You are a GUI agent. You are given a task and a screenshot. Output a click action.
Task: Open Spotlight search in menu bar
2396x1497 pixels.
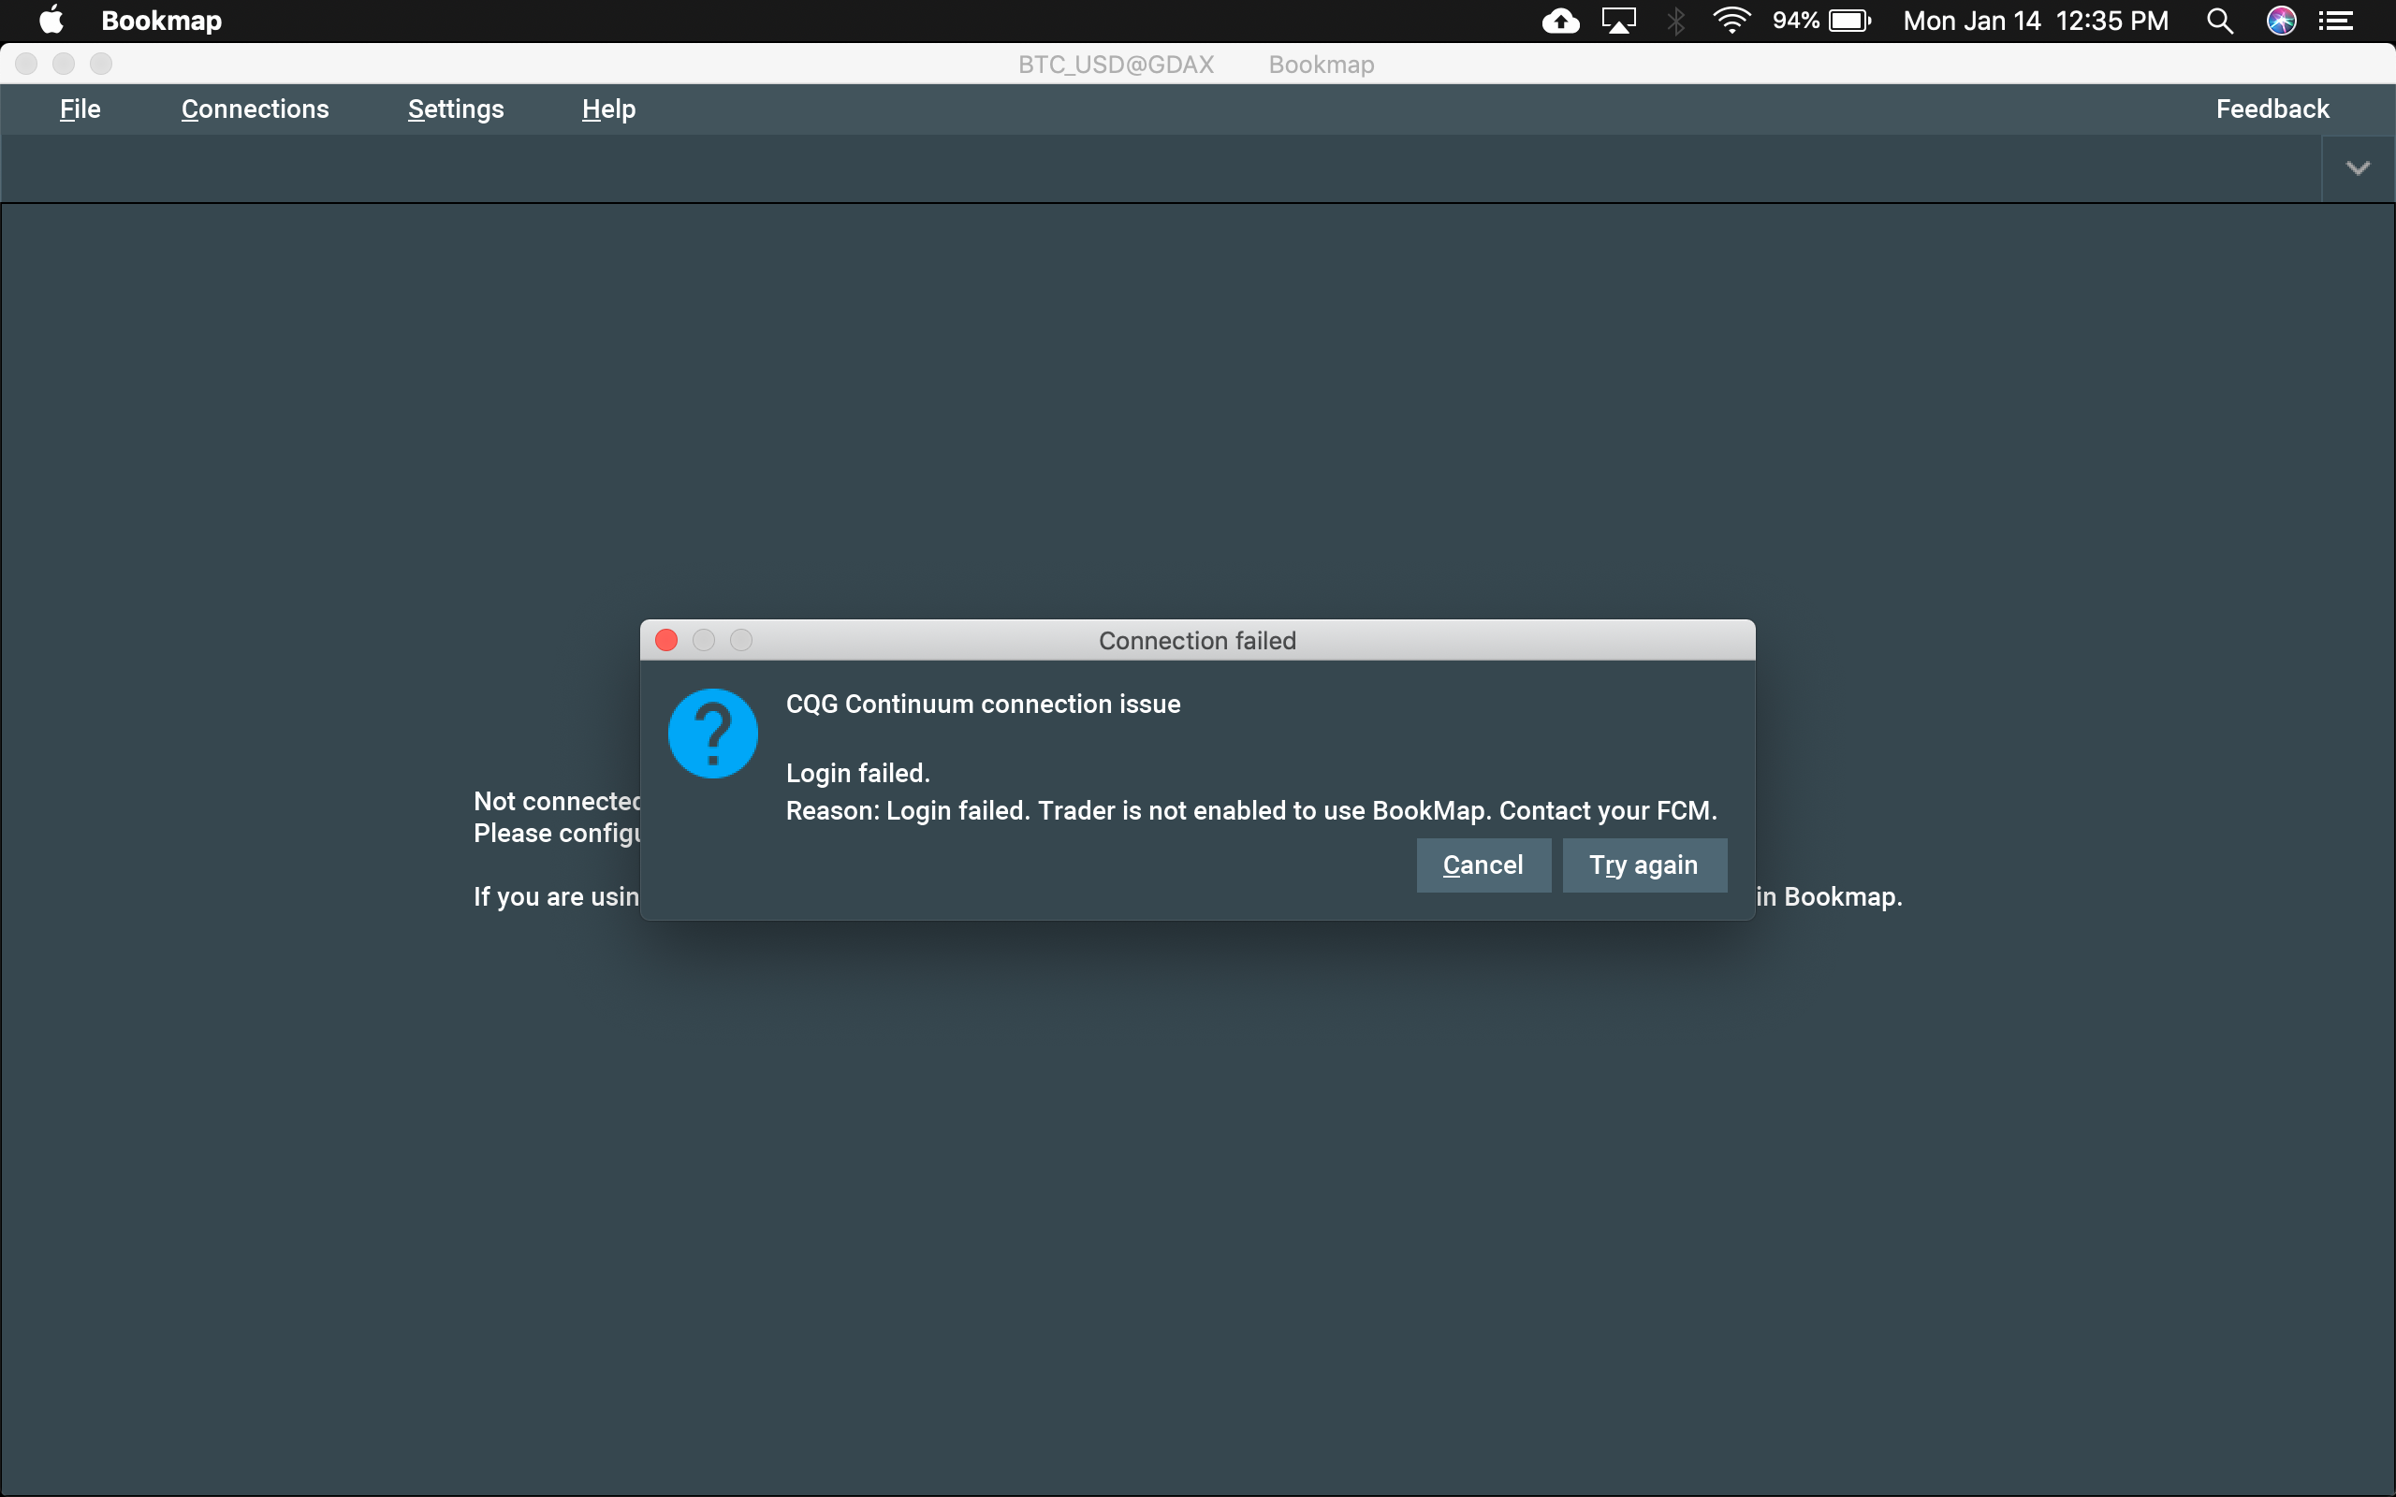2219,21
